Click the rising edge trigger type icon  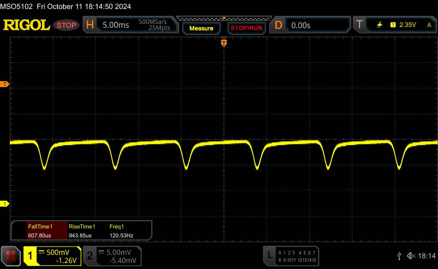pos(379,25)
